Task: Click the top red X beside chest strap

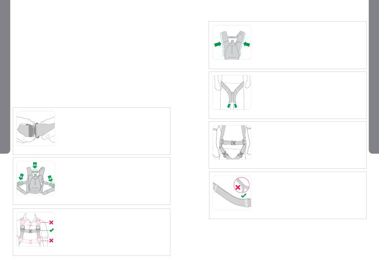Action: pos(51,222)
